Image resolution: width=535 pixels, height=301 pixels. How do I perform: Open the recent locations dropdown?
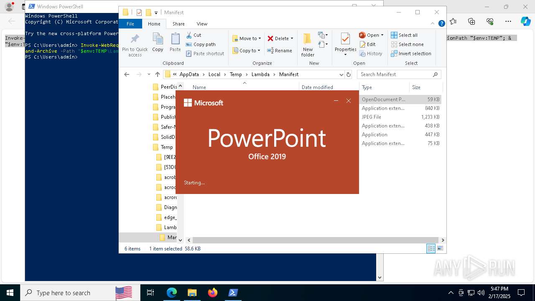[149, 74]
